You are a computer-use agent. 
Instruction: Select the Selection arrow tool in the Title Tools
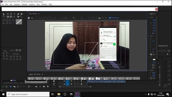(x=4, y=14)
